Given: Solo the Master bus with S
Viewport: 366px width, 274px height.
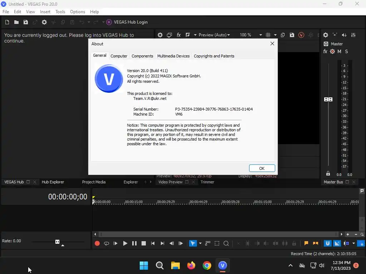Looking at the screenshot, I should click(347, 51).
